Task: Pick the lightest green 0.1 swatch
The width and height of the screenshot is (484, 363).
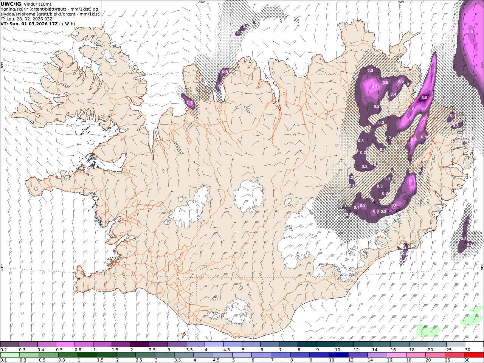Action: click(10, 355)
